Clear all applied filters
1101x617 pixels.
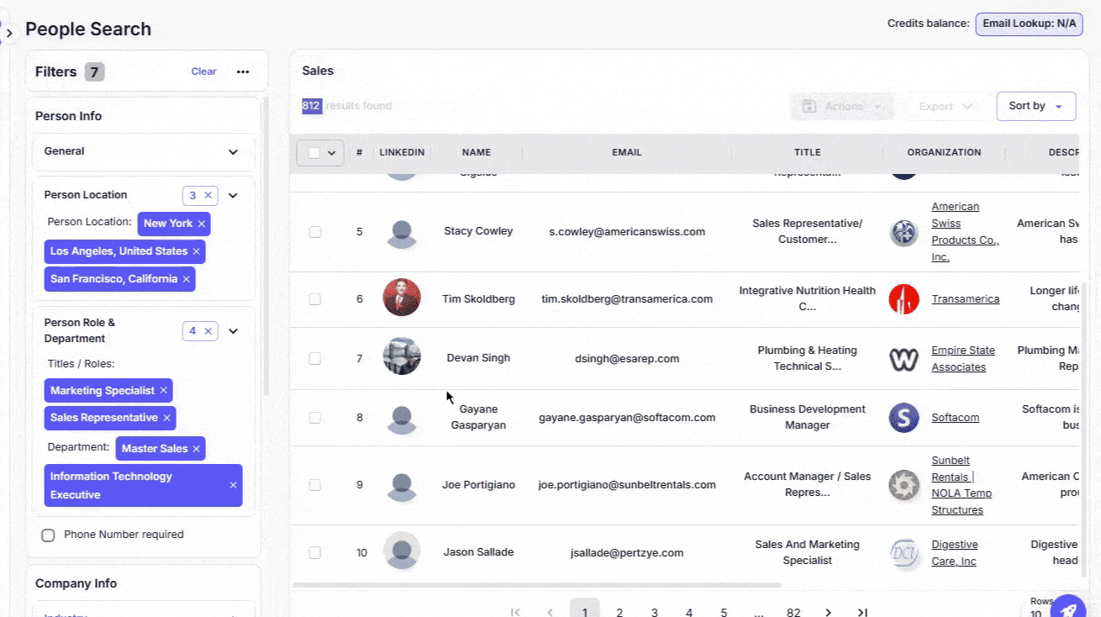point(203,71)
